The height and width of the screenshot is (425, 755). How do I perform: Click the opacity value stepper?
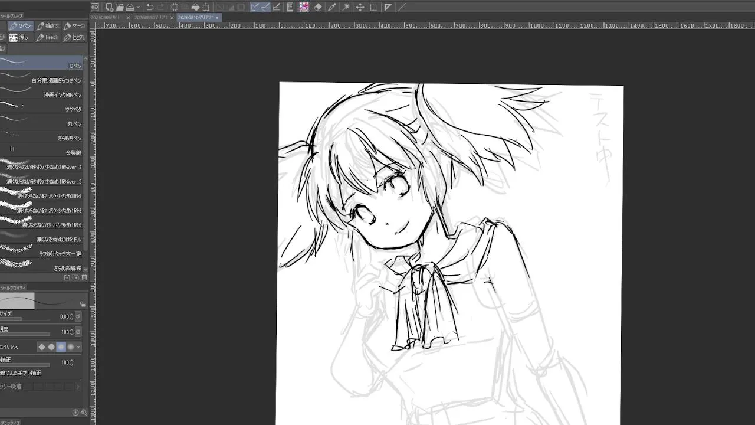point(72,332)
